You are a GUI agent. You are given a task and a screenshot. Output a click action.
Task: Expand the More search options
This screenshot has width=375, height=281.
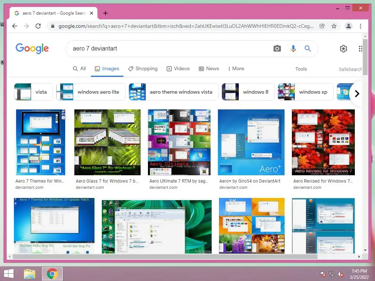click(x=236, y=69)
